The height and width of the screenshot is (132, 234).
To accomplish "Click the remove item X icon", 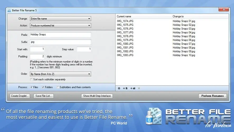I will click(x=139, y=88).
